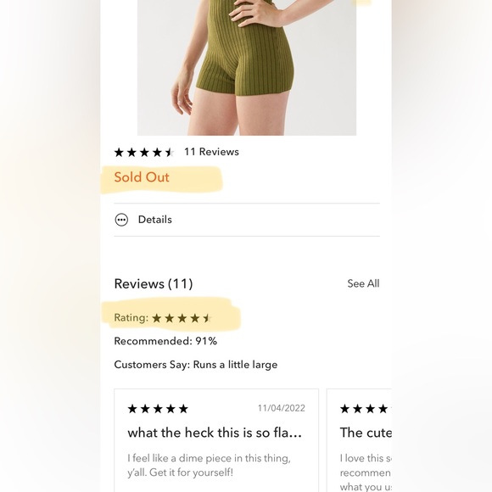Screen dimensions: 492x492
Task: Select the Recommended: 91% text
Action: [165, 341]
